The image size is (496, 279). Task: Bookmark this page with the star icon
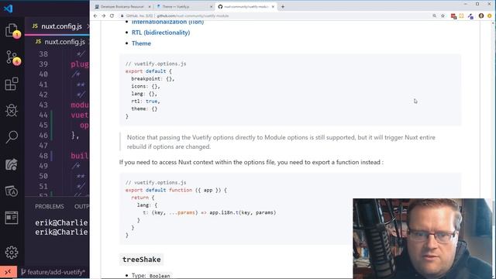[443, 15]
